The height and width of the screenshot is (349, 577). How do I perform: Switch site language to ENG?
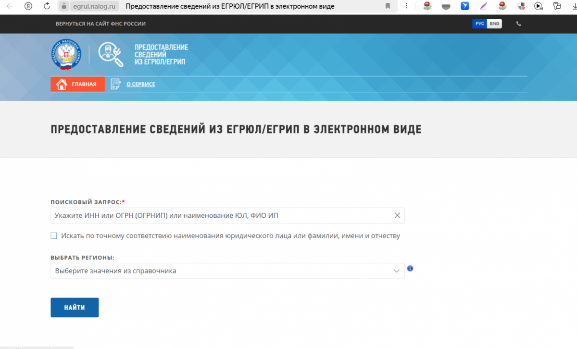click(x=494, y=24)
